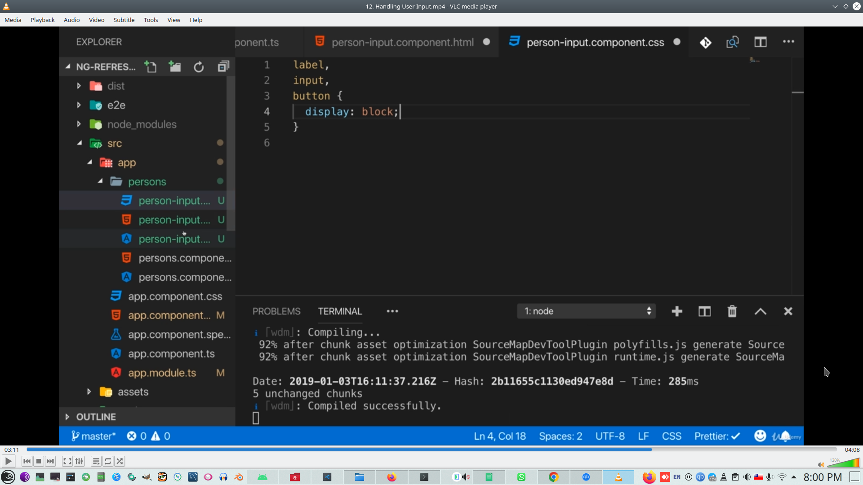The image size is (863, 485).
Task: Skip to next media track
Action: pos(50,461)
